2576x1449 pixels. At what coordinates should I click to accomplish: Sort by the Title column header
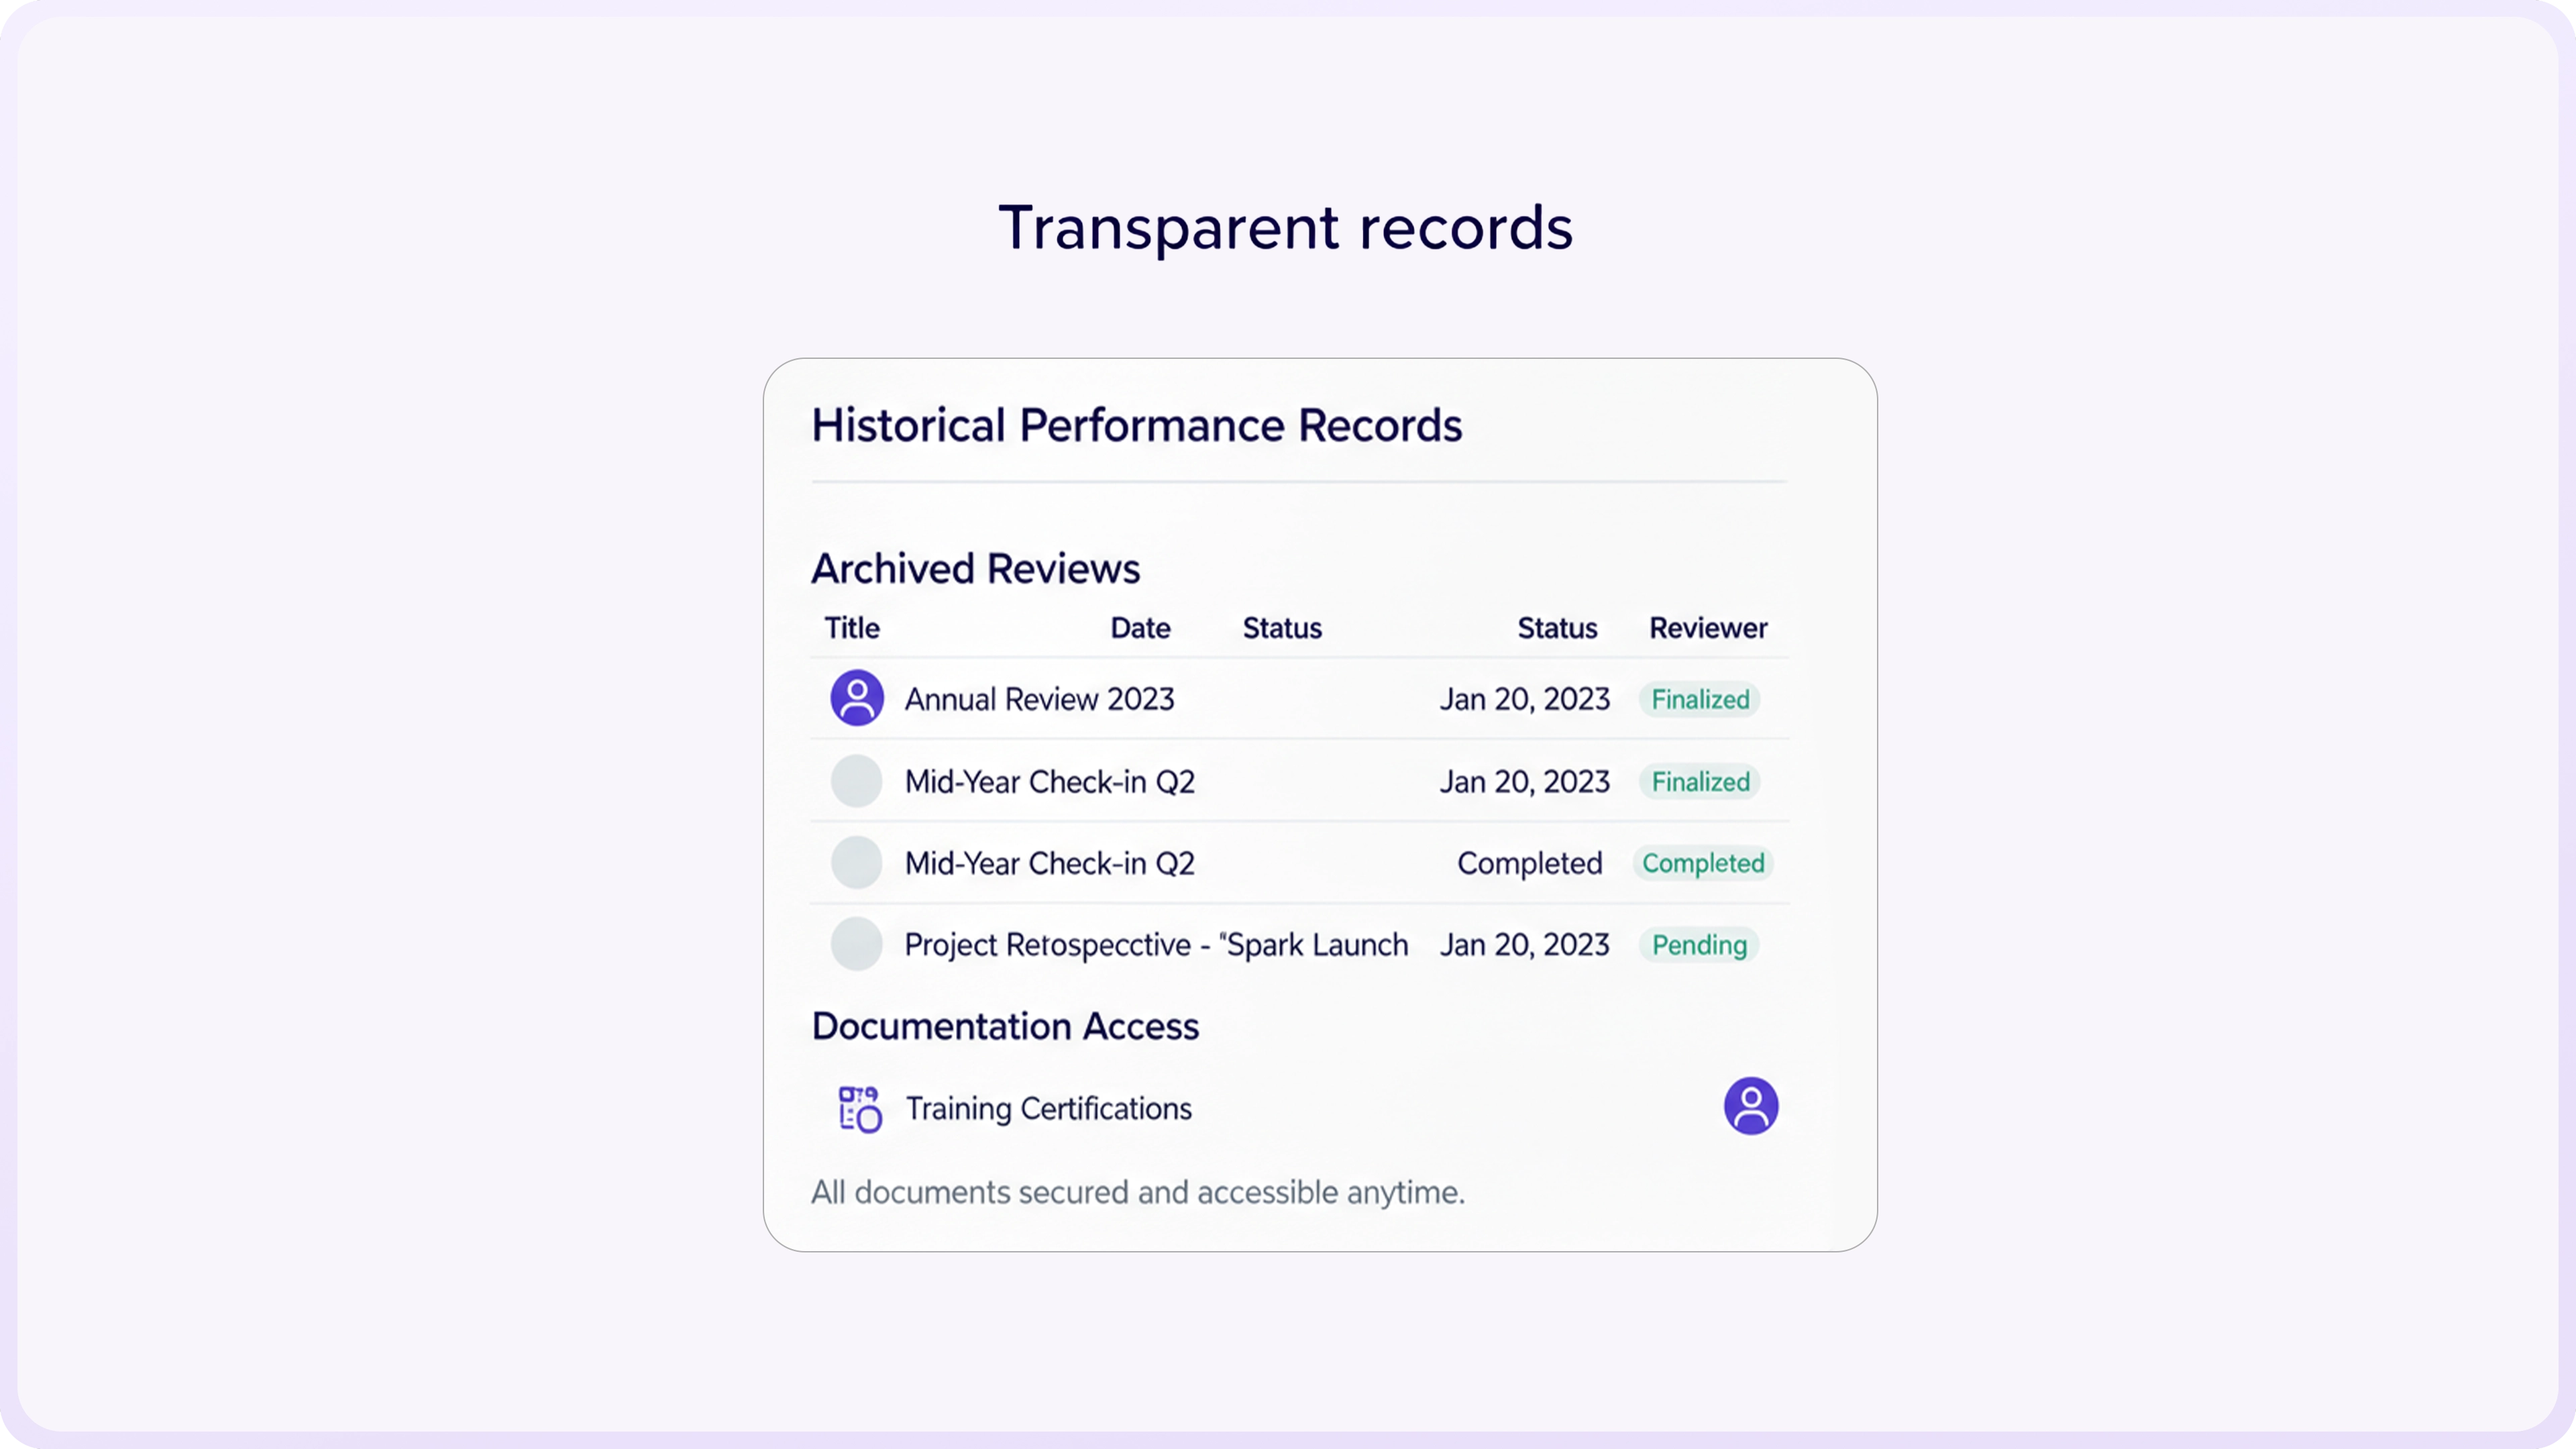click(x=852, y=628)
